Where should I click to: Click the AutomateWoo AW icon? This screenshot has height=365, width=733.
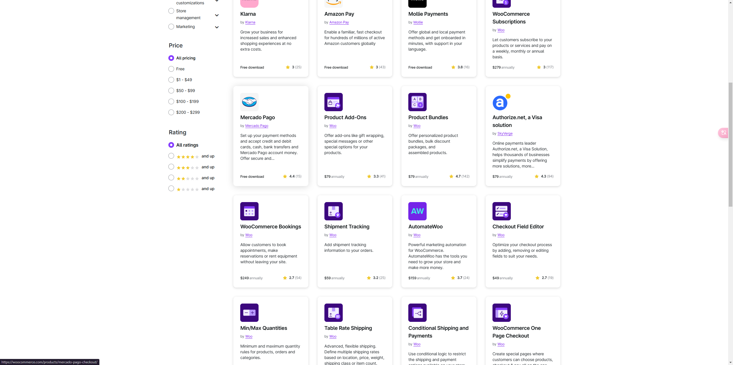[417, 211]
